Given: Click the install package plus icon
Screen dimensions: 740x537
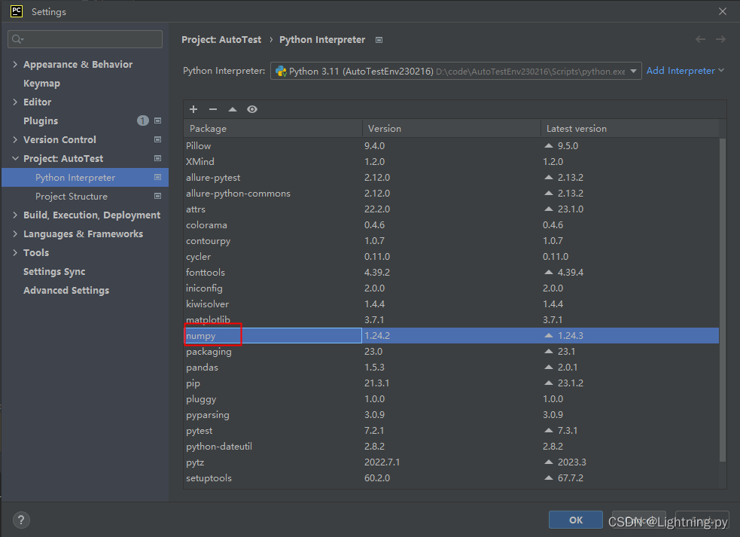Looking at the screenshot, I should pos(193,109).
